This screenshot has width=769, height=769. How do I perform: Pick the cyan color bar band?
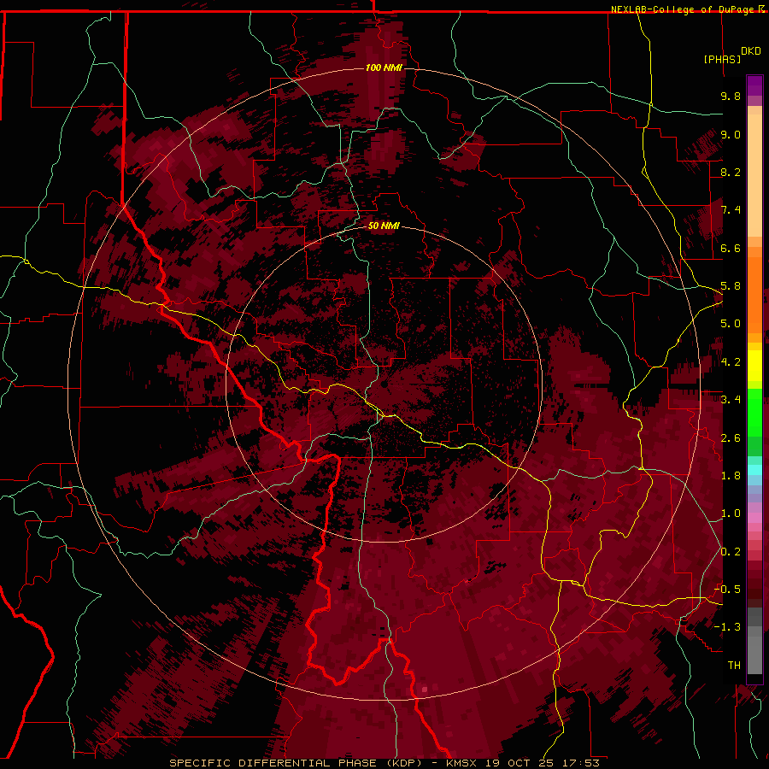tap(754, 470)
